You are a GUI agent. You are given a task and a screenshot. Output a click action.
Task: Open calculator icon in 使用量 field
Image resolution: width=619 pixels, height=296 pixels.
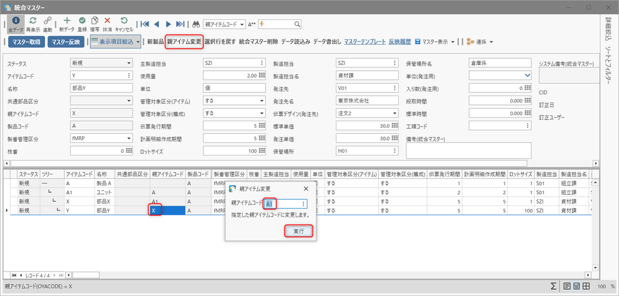coord(262,76)
